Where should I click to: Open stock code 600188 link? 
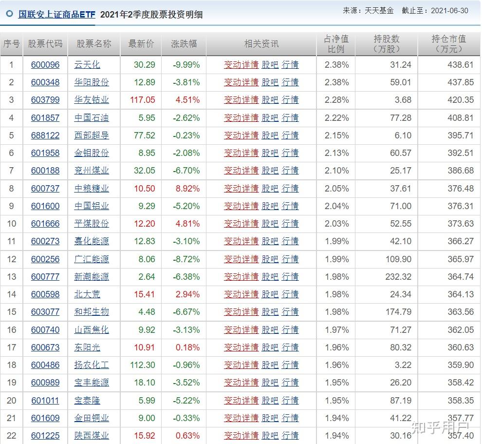pos(45,171)
